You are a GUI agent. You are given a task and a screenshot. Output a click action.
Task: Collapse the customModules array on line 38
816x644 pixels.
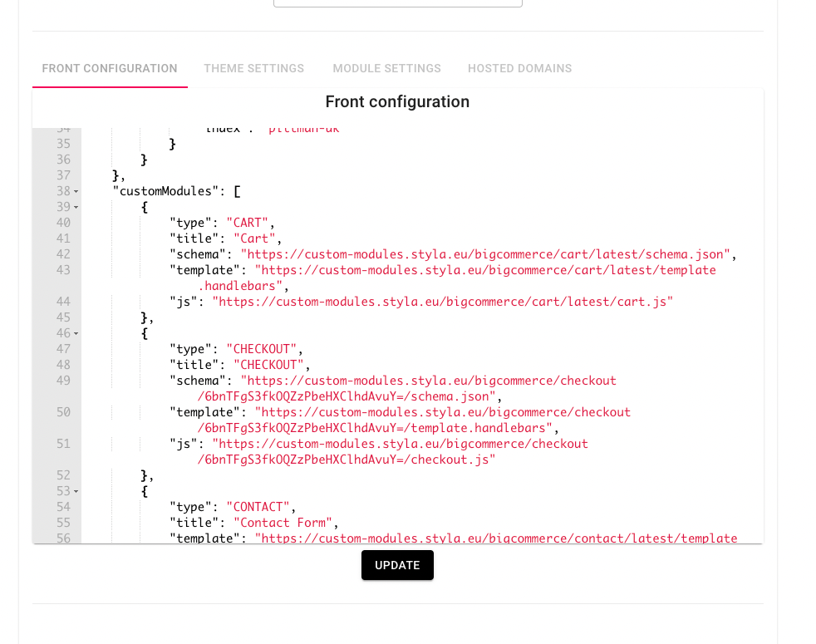(x=75, y=190)
